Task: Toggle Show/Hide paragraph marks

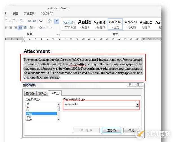Action: (x=57, y=21)
